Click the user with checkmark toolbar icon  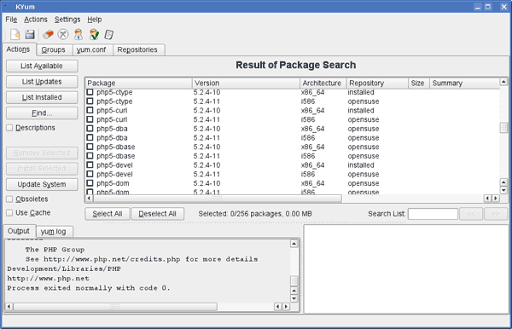(x=94, y=34)
